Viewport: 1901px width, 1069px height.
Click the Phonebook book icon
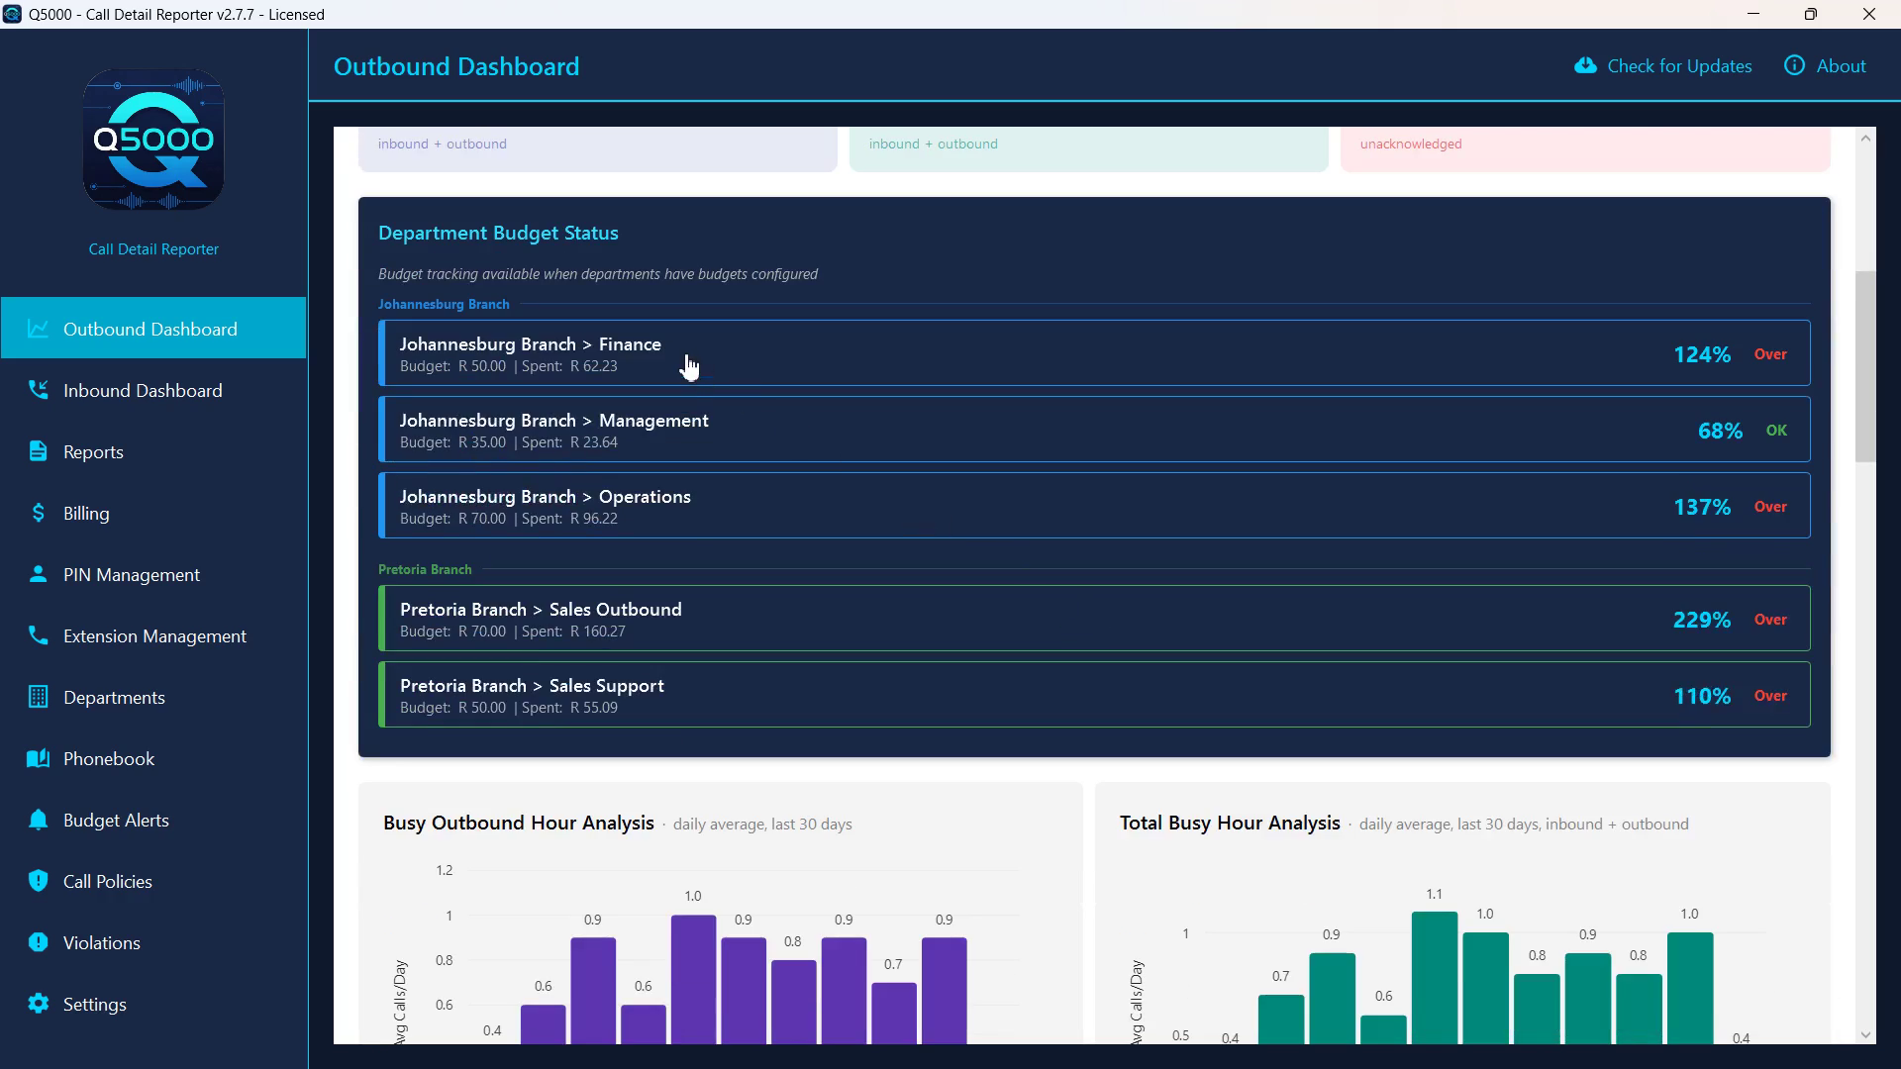click(38, 758)
